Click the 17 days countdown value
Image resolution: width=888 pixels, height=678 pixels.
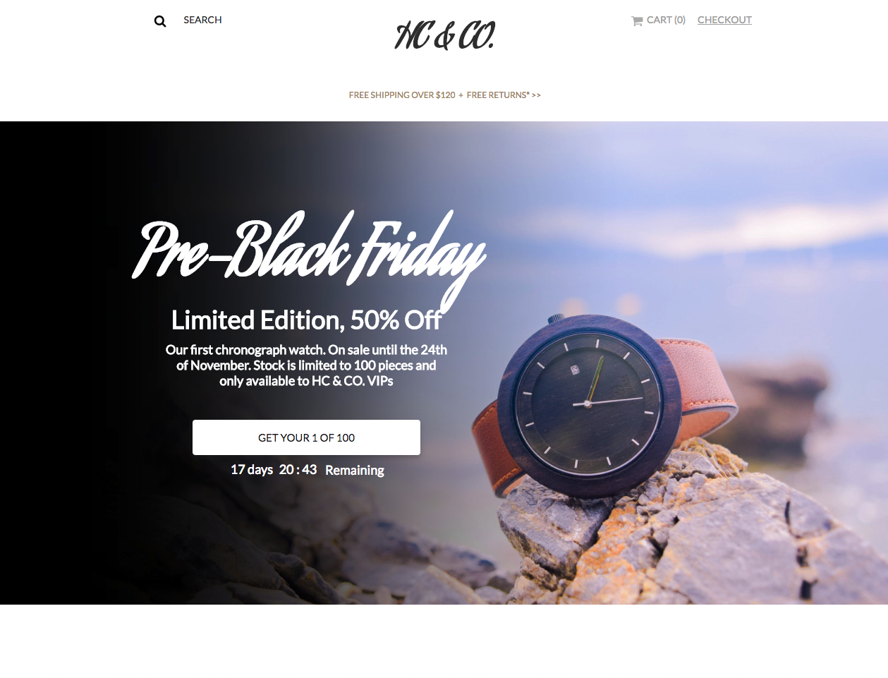(x=252, y=470)
